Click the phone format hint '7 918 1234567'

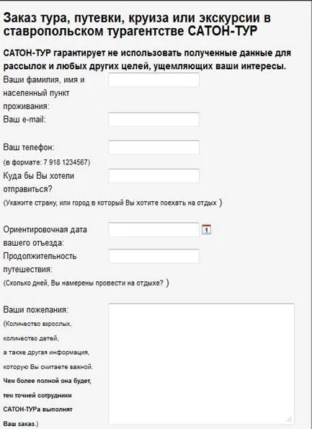click(x=66, y=162)
